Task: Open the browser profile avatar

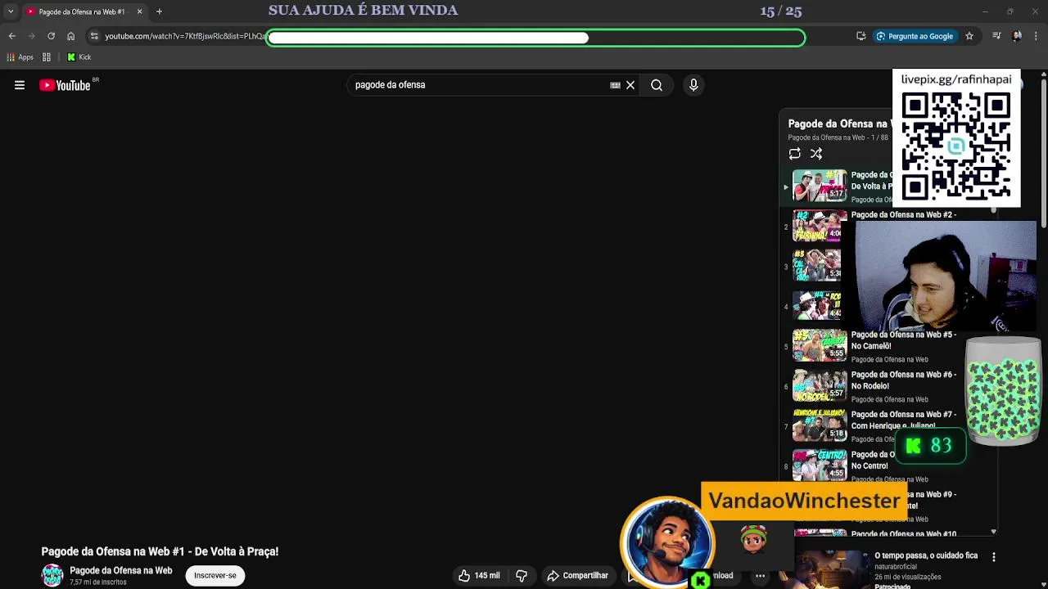Action: pyautogui.click(x=1017, y=36)
